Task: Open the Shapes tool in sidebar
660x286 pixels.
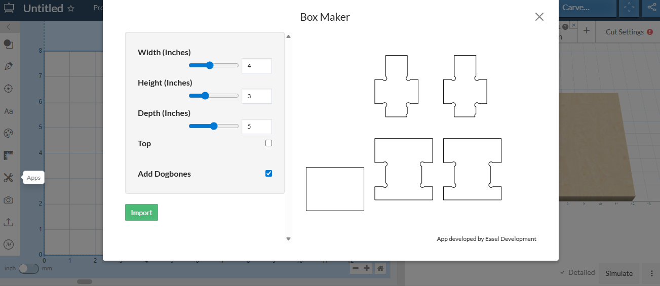Action: (8, 44)
